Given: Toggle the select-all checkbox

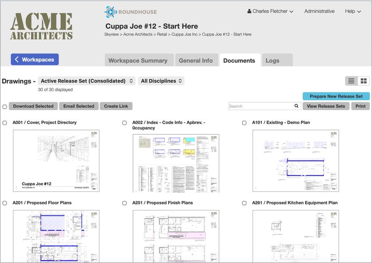Looking at the screenshot, I should pyautogui.click(x=5, y=106).
